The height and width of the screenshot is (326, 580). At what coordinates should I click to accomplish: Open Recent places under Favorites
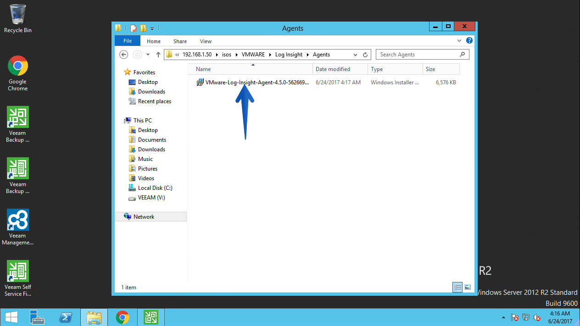(154, 101)
